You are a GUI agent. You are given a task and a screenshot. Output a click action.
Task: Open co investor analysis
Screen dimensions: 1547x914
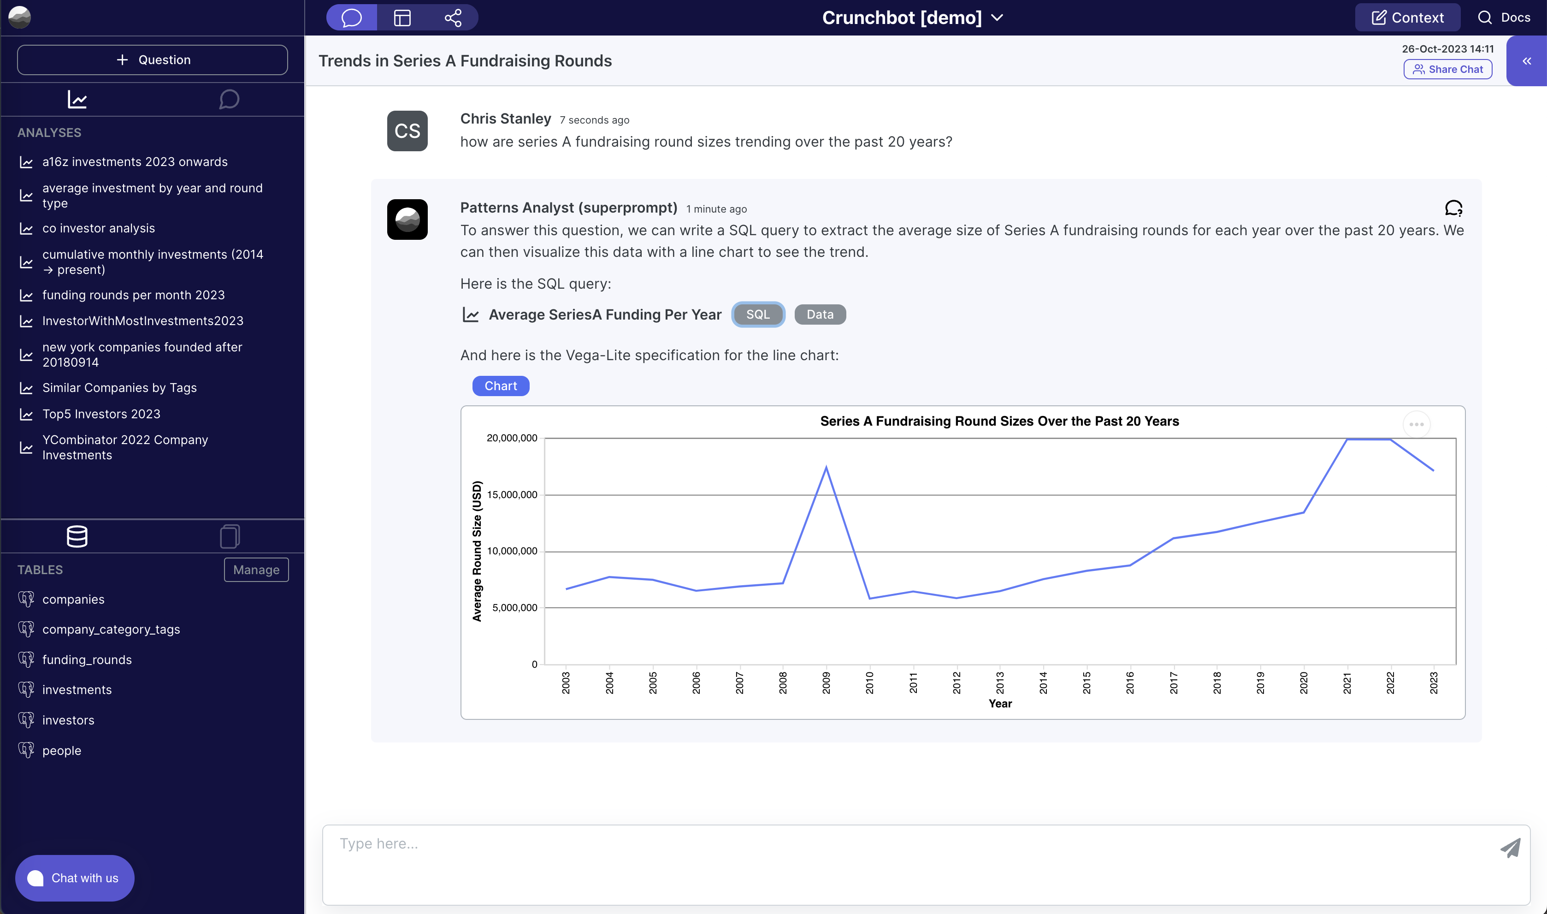tap(99, 228)
